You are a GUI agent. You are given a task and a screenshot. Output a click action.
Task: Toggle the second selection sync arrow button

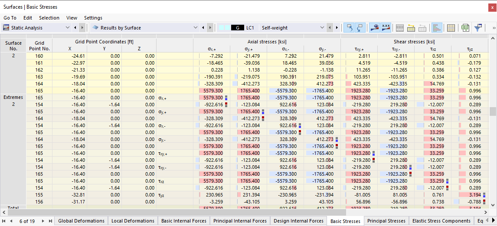pos(360,28)
